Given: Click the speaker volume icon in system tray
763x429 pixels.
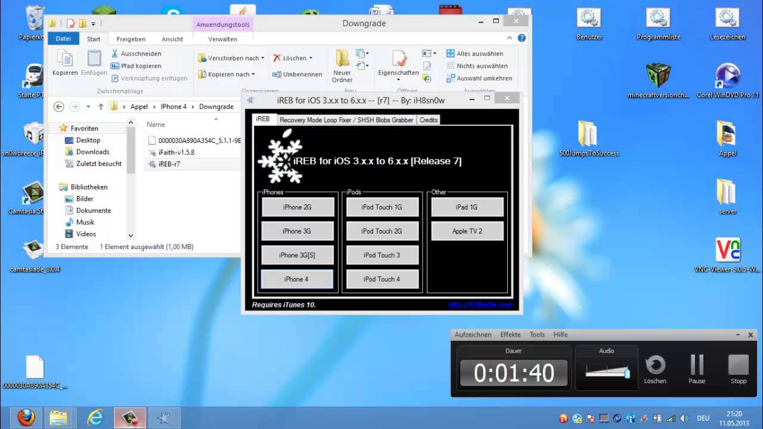Looking at the screenshot, I should (685, 418).
